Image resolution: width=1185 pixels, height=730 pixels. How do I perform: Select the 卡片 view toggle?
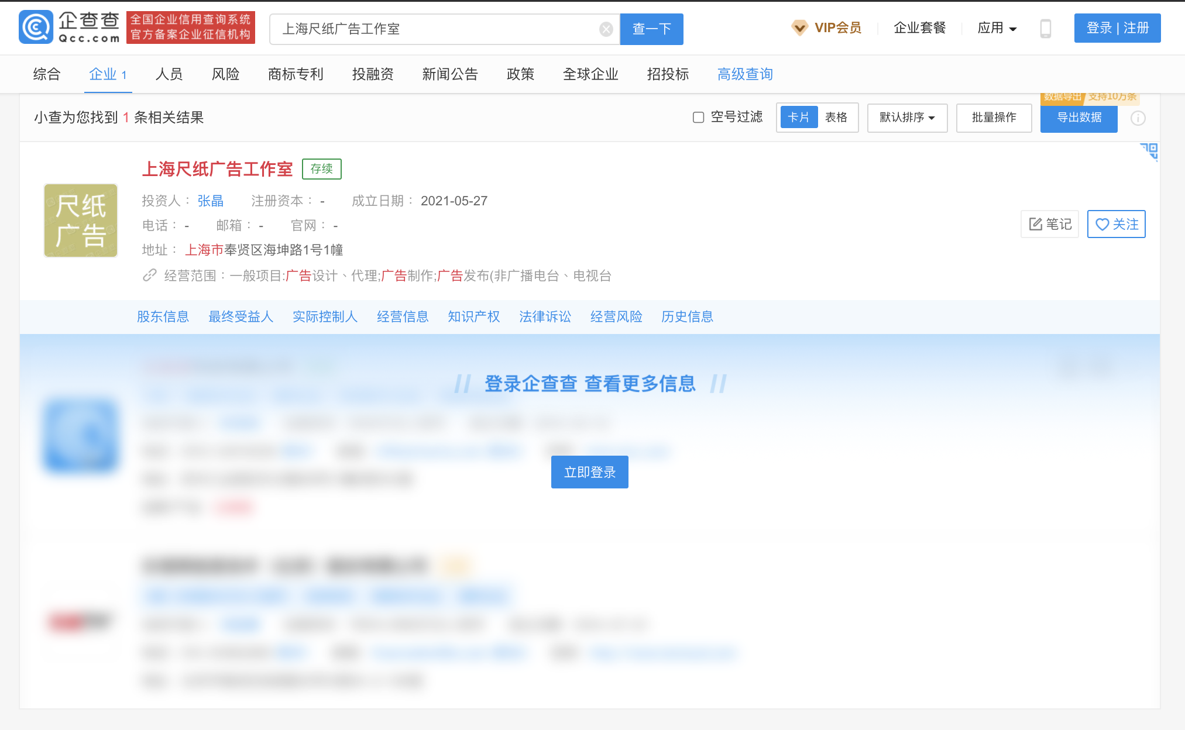point(799,118)
